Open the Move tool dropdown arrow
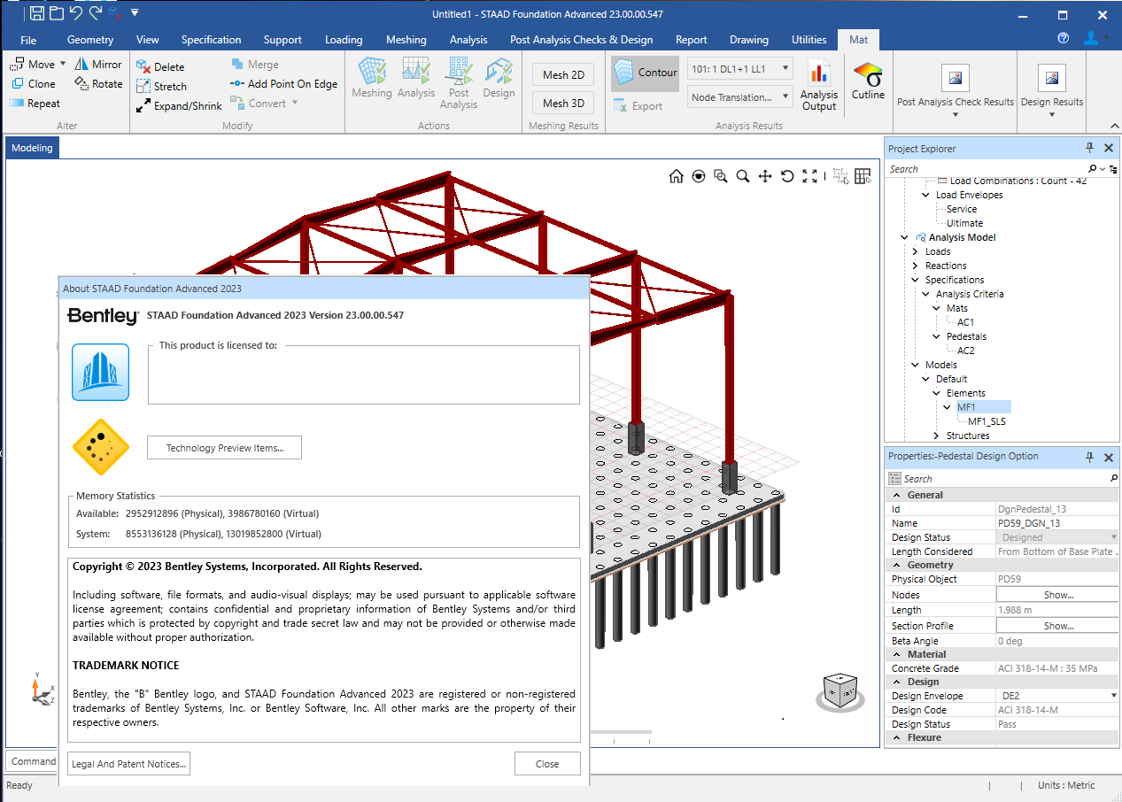The width and height of the screenshot is (1122, 802). click(63, 64)
